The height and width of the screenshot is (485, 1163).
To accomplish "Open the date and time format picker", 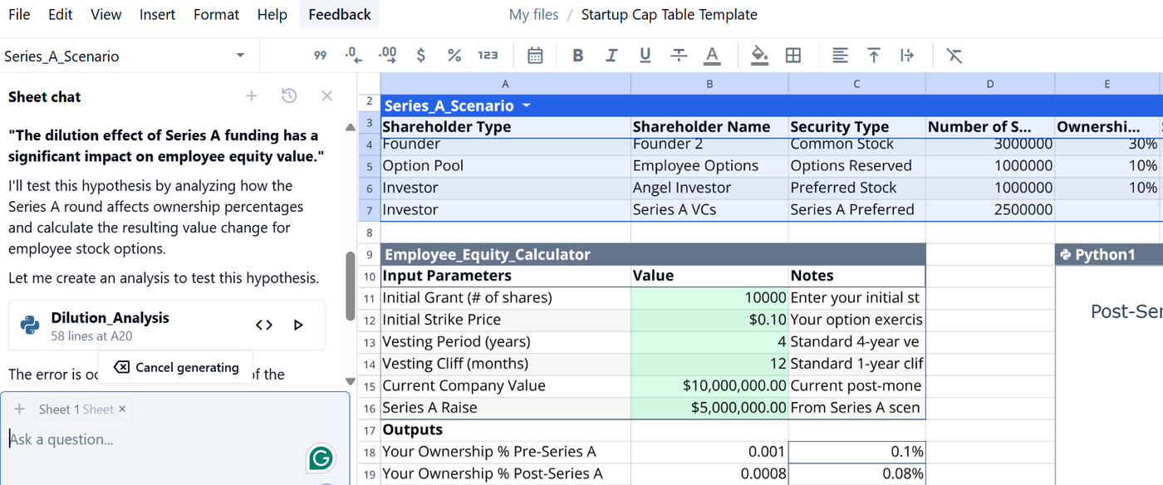I will (x=535, y=56).
